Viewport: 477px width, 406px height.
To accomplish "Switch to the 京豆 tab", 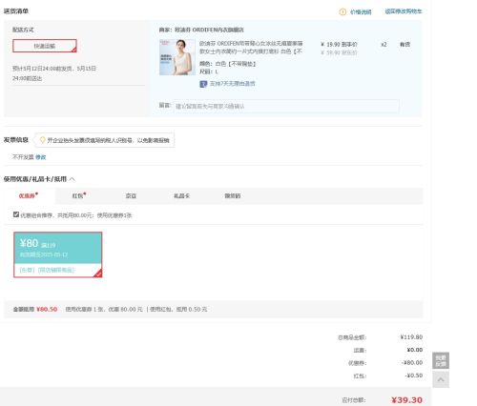I will pos(131,196).
